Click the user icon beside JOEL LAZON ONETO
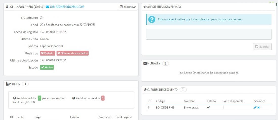The width and height of the screenshot is (278, 120). (x=7, y=7)
